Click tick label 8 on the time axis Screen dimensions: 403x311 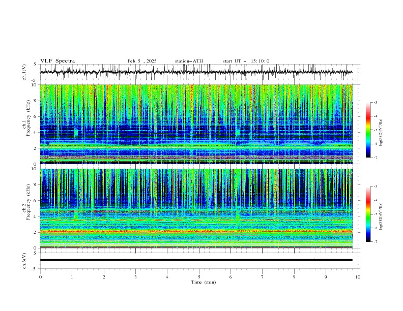294,277
